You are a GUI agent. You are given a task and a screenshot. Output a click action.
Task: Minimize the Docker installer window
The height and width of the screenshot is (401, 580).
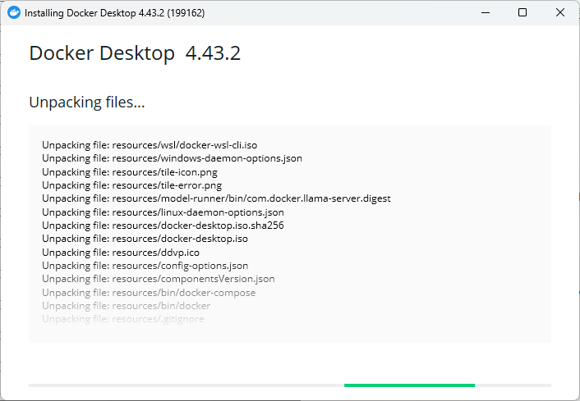pos(485,13)
